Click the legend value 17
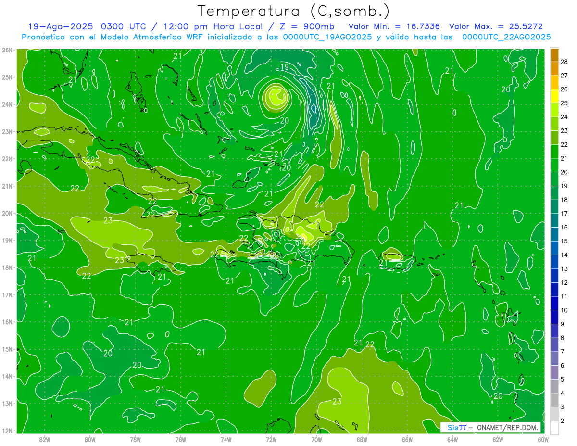 coord(564,214)
